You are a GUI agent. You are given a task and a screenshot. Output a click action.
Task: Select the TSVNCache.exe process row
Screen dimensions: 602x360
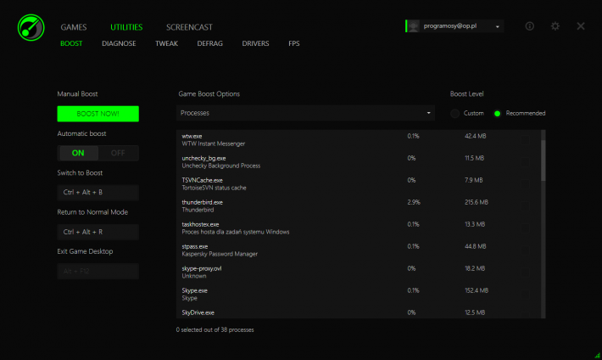coord(358,184)
